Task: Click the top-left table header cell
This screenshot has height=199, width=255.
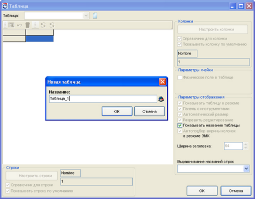Action: pyautogui.click(x=14, y=32)
